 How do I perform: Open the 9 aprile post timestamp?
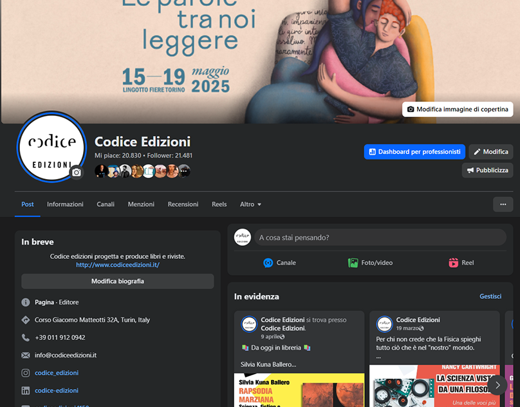pyautogui.click(x=270, y=337)
